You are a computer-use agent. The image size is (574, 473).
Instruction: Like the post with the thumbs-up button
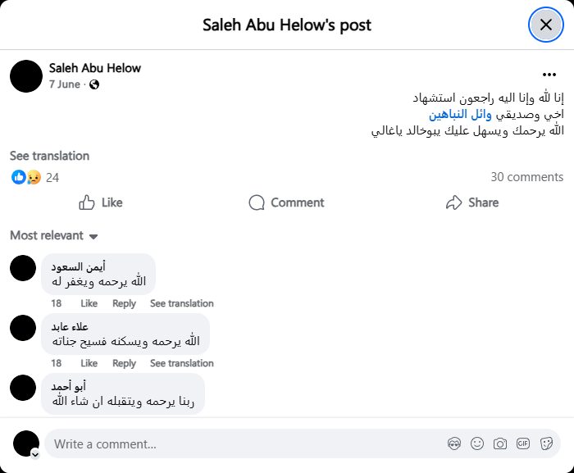[x=100, y=202]
